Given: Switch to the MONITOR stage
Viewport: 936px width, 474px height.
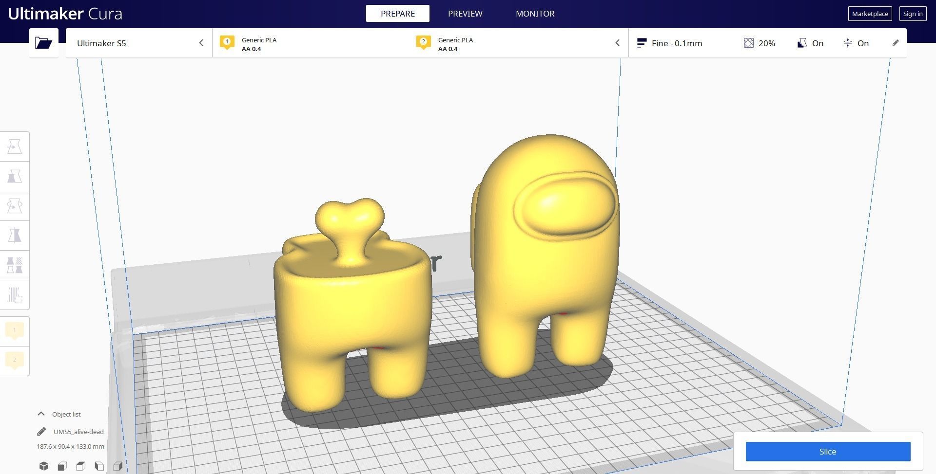Looking at the screenshot, I should coord(535,14).
